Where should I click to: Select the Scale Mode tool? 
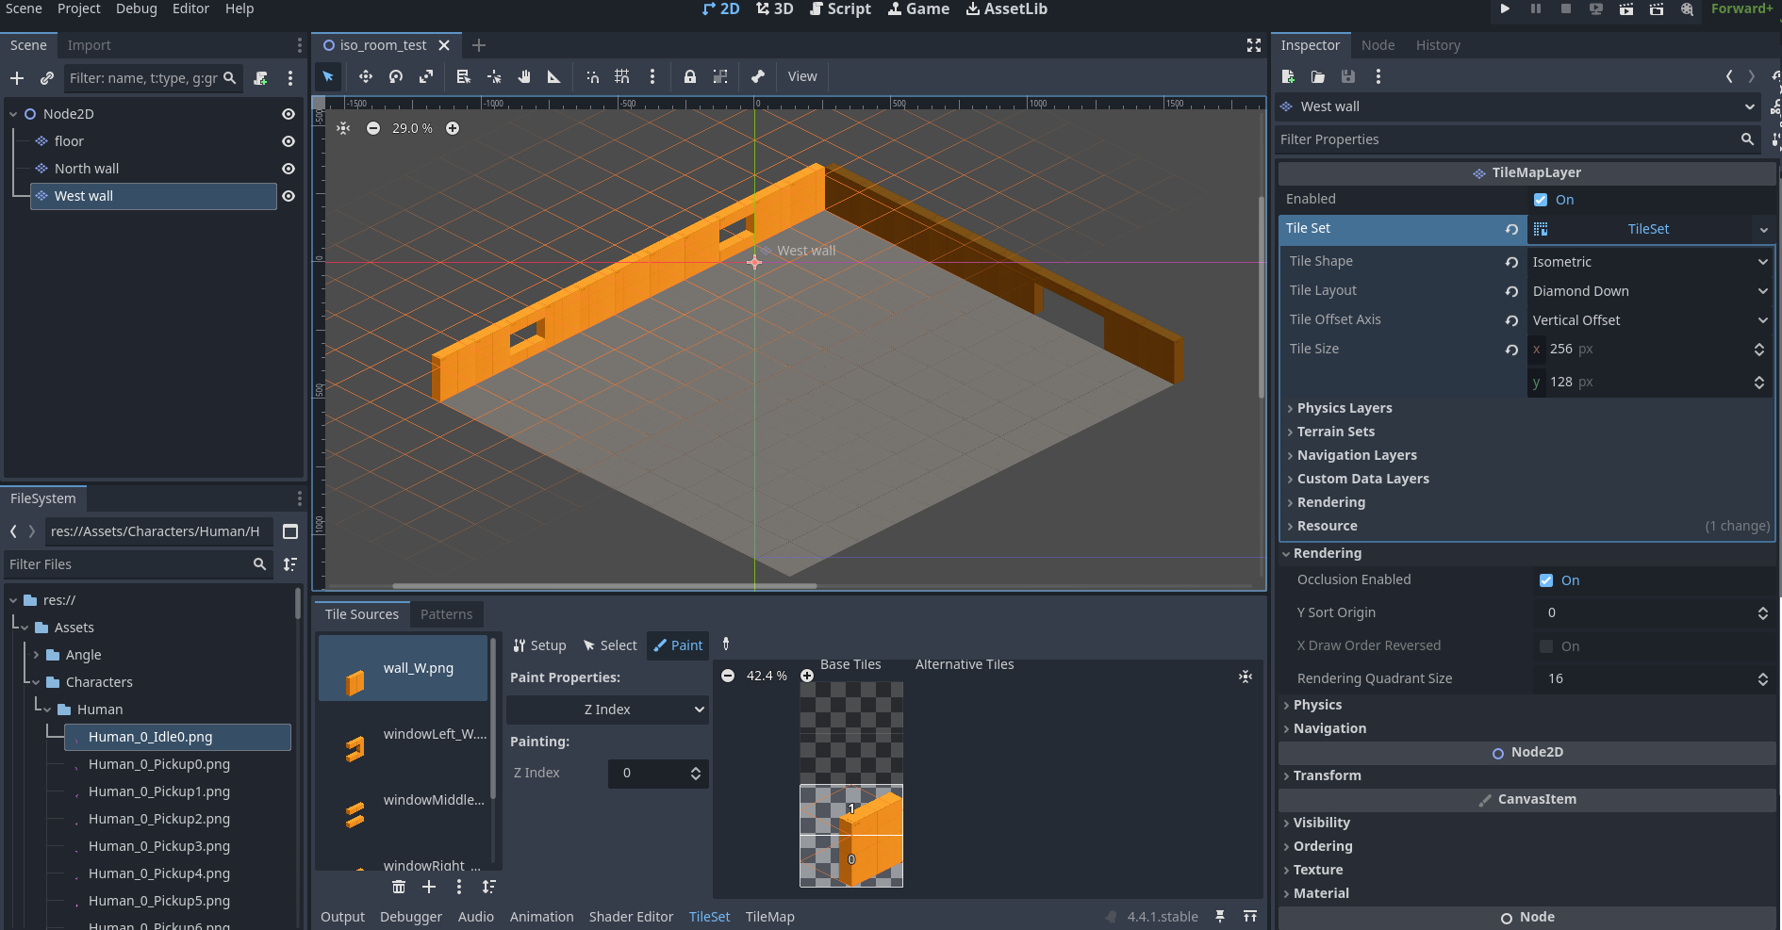tap(426, 76)
